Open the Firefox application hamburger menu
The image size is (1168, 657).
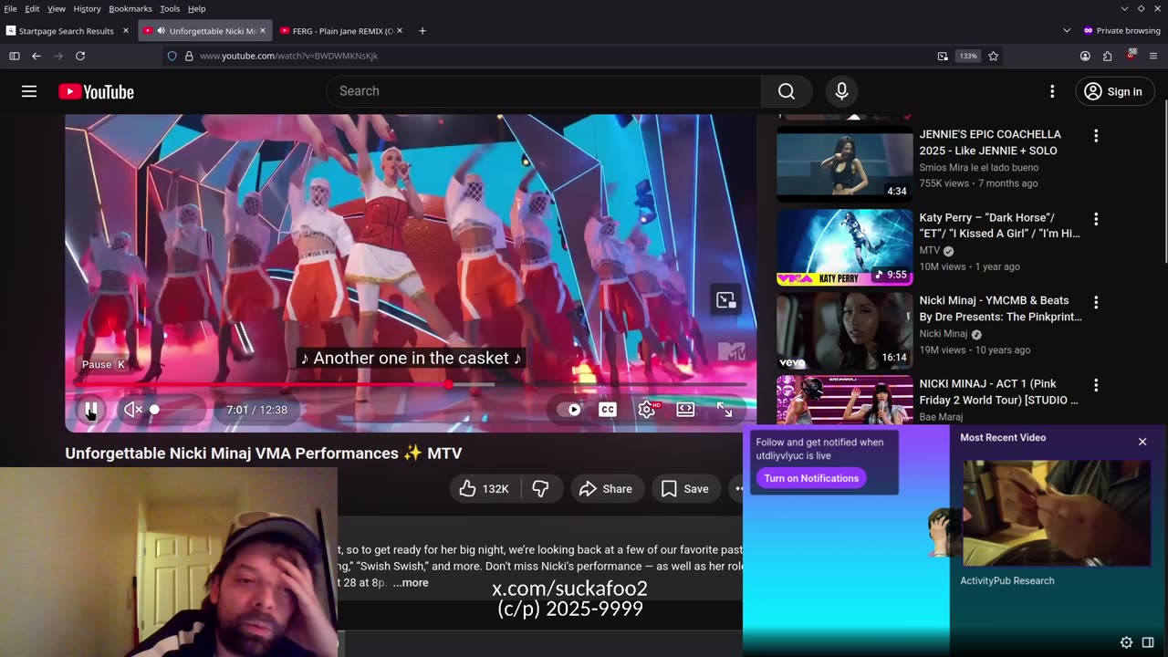(1153, 56)
